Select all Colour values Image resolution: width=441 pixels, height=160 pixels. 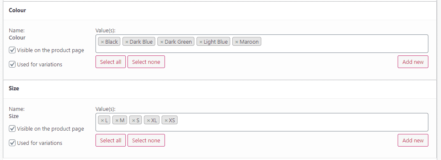(111, 62)
